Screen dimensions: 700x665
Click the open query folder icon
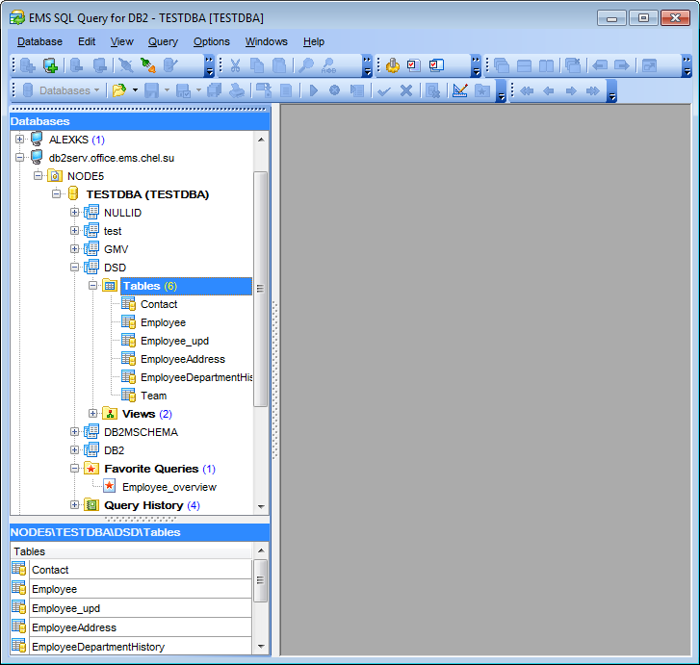[118, 90]
